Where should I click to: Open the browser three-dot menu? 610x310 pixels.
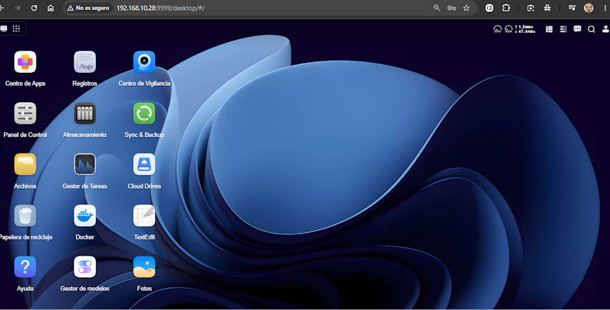tap(605, 8)
